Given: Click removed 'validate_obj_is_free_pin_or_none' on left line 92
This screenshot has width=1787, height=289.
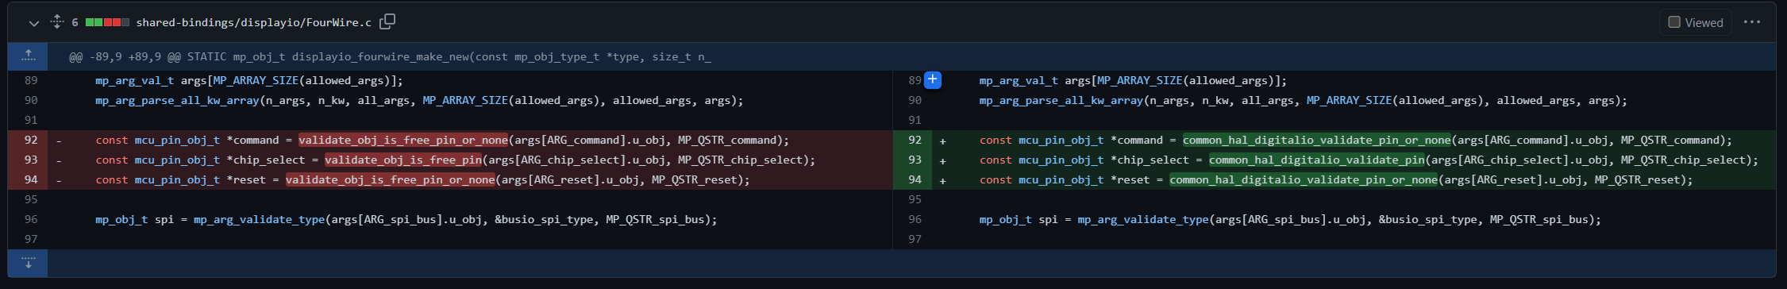Looking at the screenshot, I should click(x=403, y=140).
